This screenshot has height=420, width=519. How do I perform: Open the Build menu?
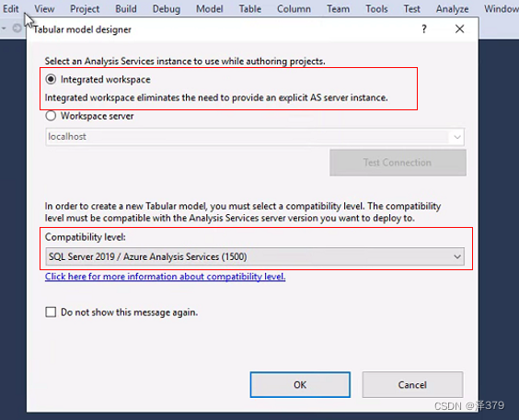[126, 8]
